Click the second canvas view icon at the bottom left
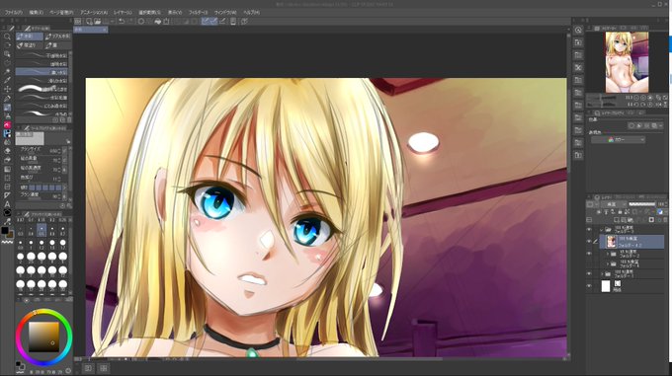 [104, 368]
